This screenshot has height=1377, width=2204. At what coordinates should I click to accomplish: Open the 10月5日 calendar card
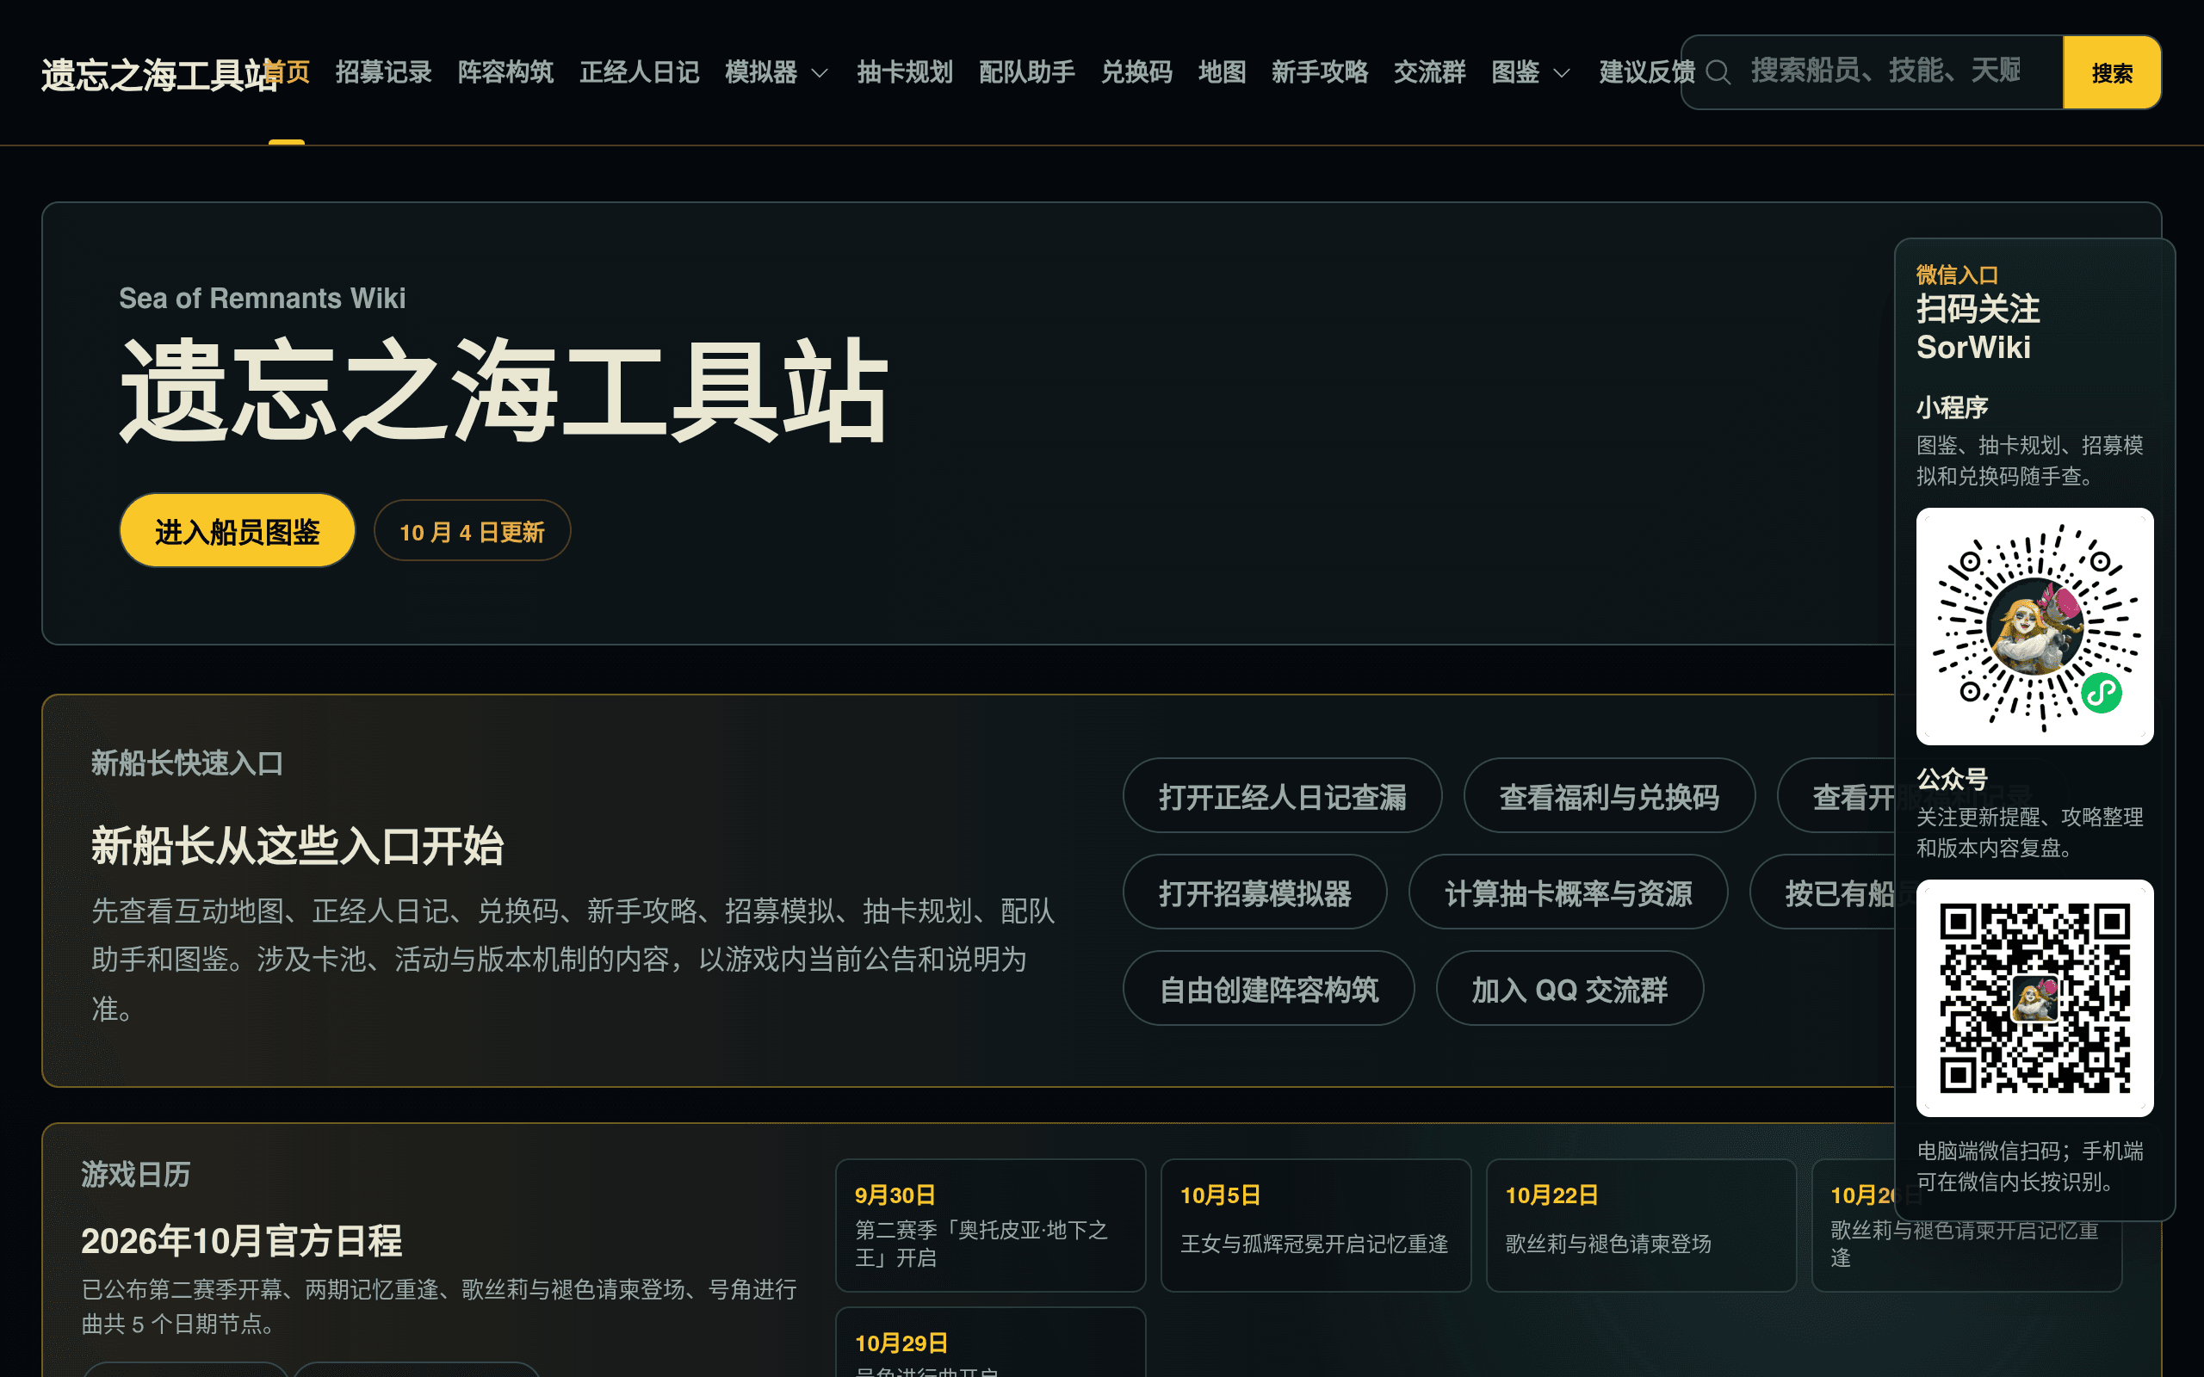pyautogui.click(x=1316, y=1225)
